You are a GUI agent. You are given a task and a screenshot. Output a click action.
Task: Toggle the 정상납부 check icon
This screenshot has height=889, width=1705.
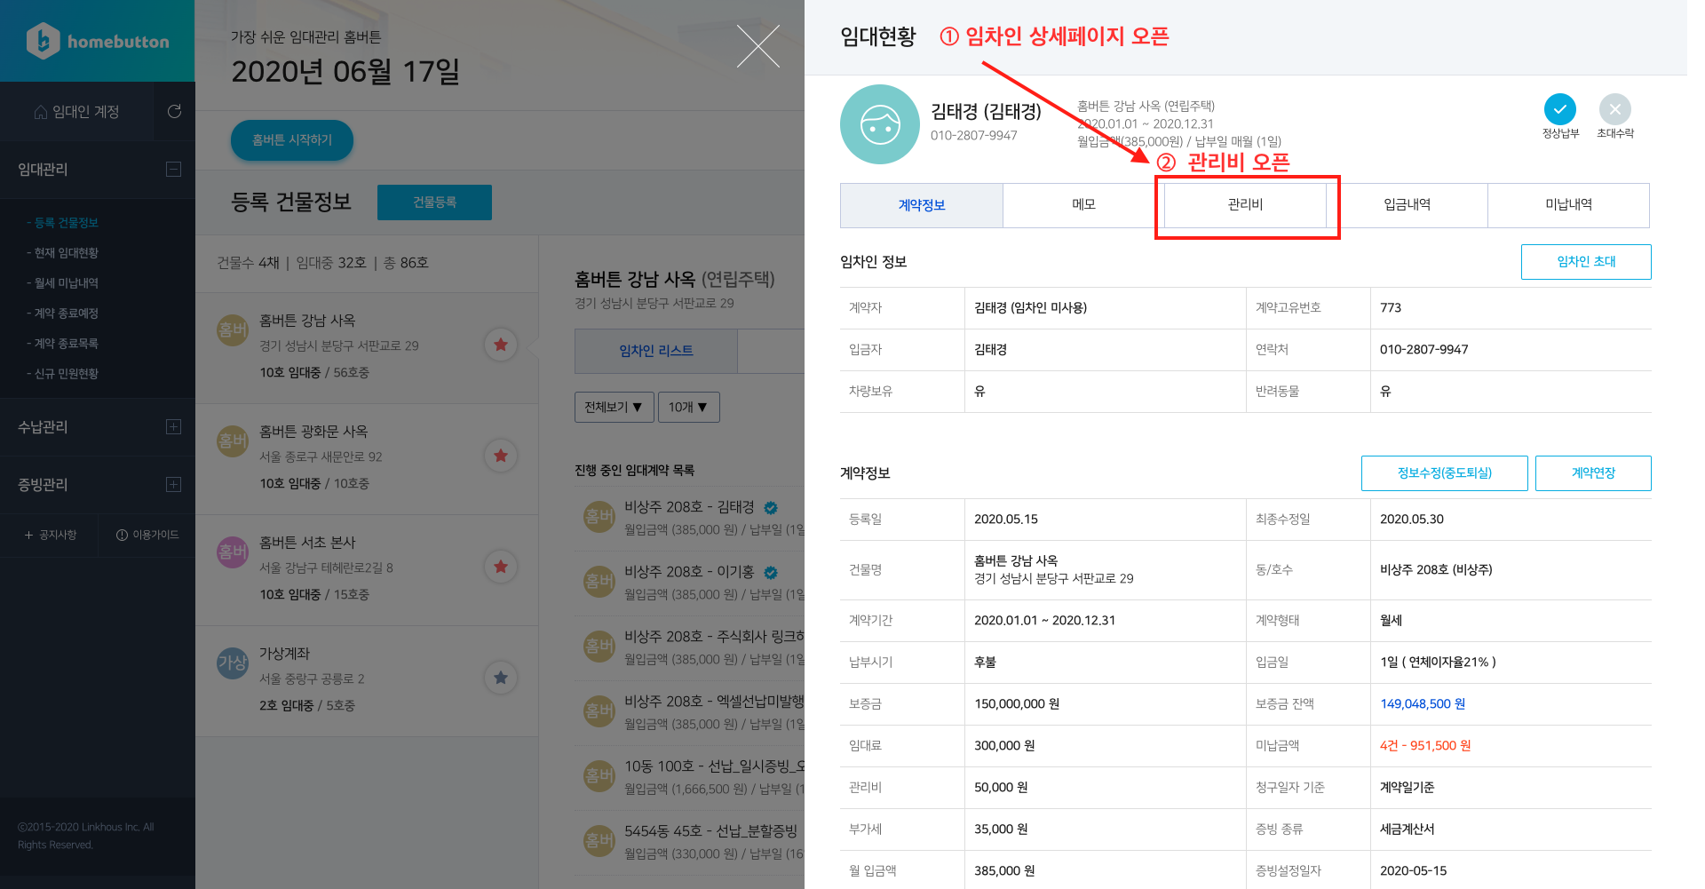(x=1559, y=109)
